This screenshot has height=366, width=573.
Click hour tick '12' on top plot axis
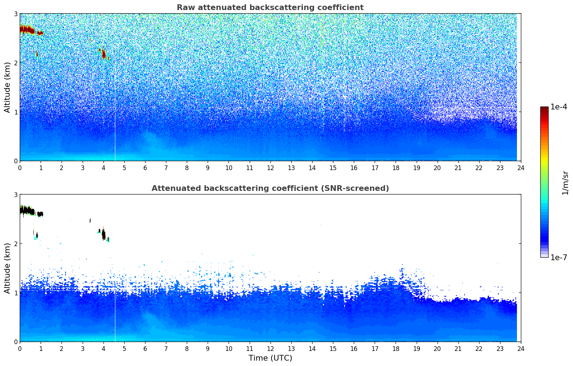coord(270,168)
